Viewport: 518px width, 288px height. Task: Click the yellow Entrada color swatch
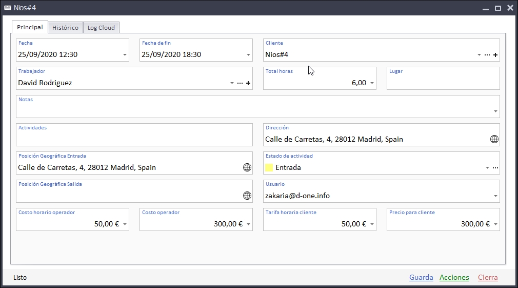[x=269, y=167]
